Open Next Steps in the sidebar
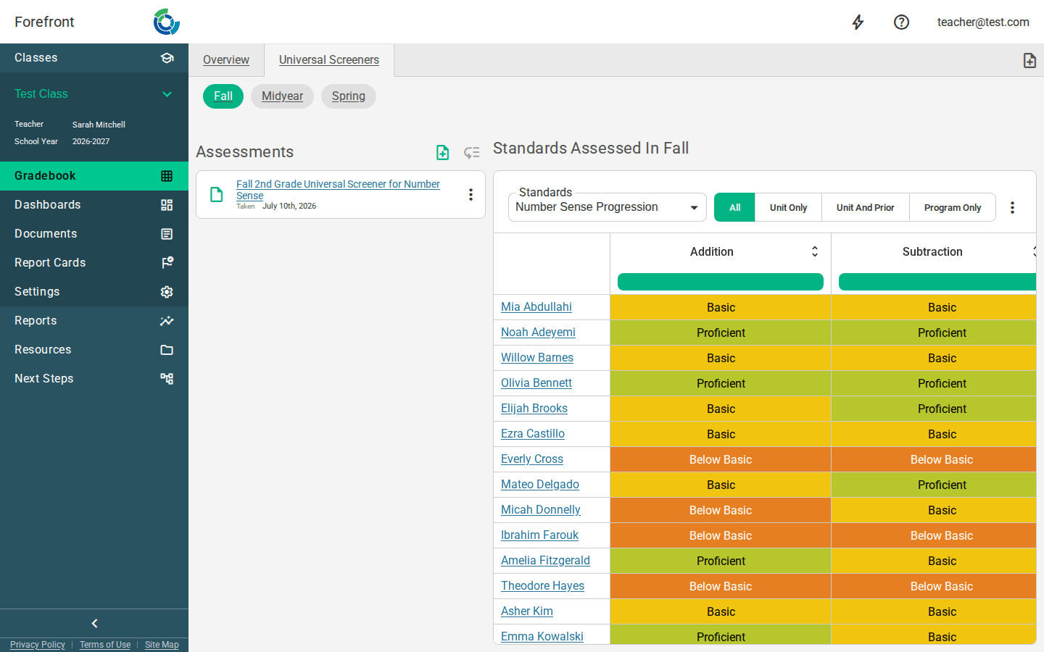Screen dimensions: 1044x652 94,379
